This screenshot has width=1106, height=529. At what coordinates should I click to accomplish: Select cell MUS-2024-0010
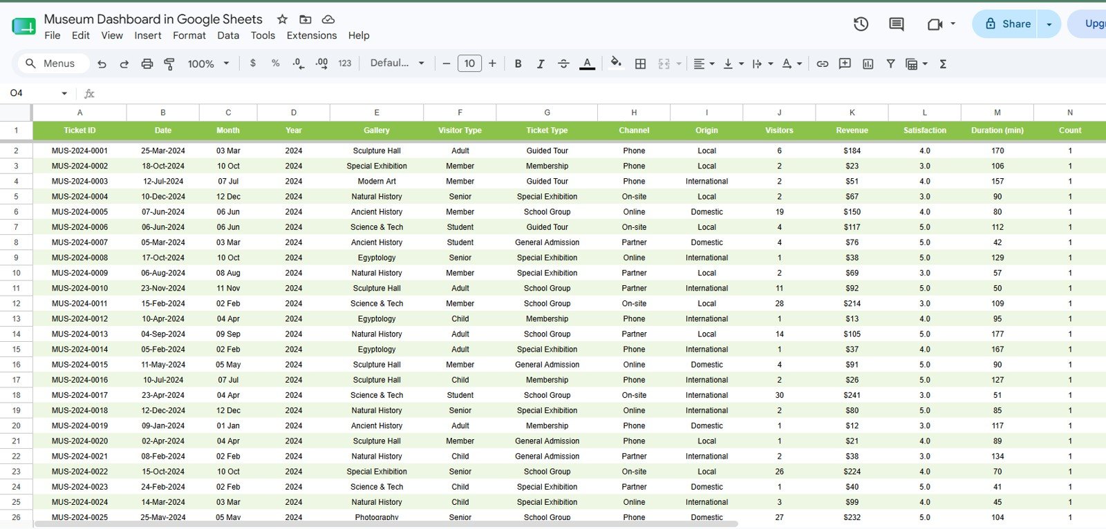(x=79, y=289)
